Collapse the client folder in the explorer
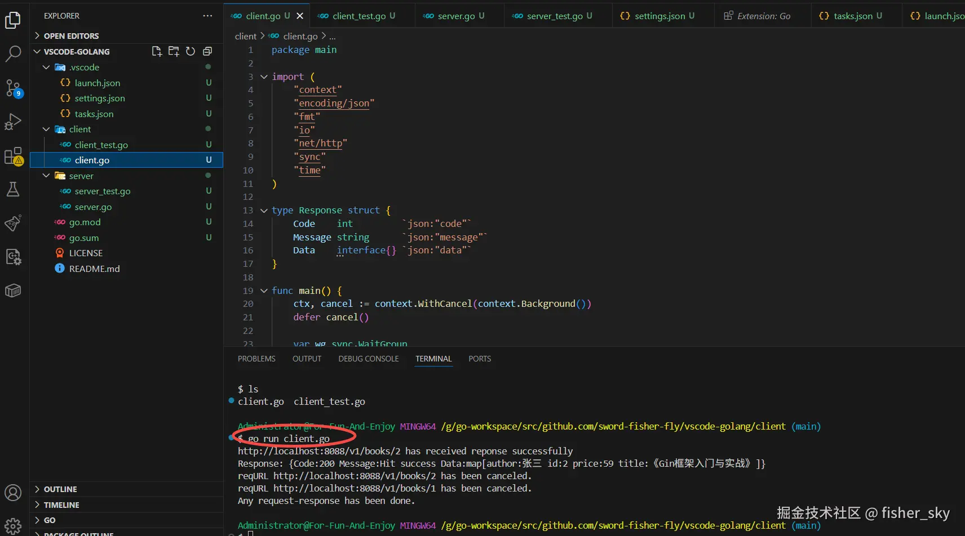The width and height of the screenshot is (965, 536). tap(46, 129)
